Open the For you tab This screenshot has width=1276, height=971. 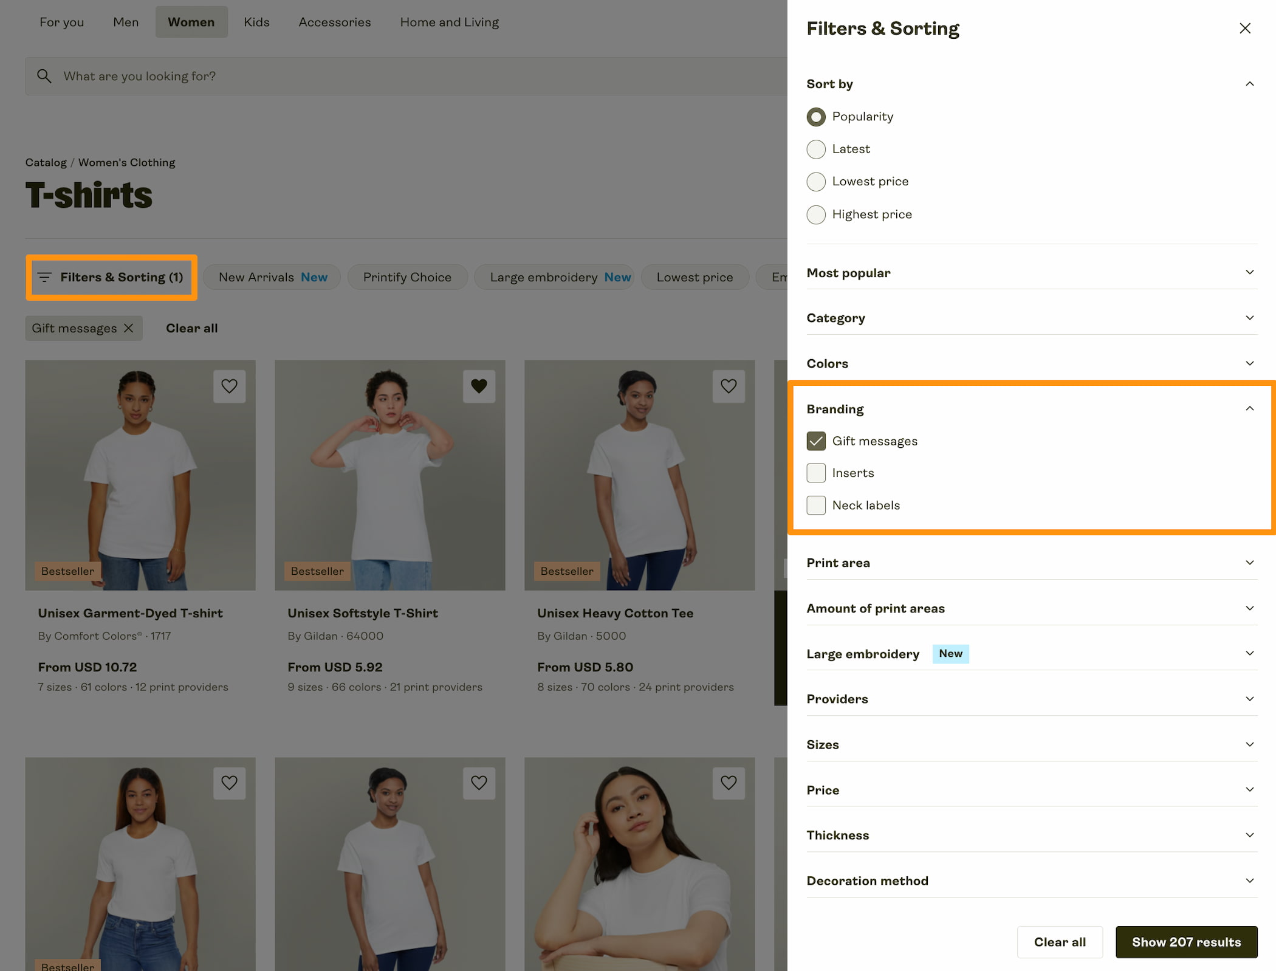click(x=61, y=22)
